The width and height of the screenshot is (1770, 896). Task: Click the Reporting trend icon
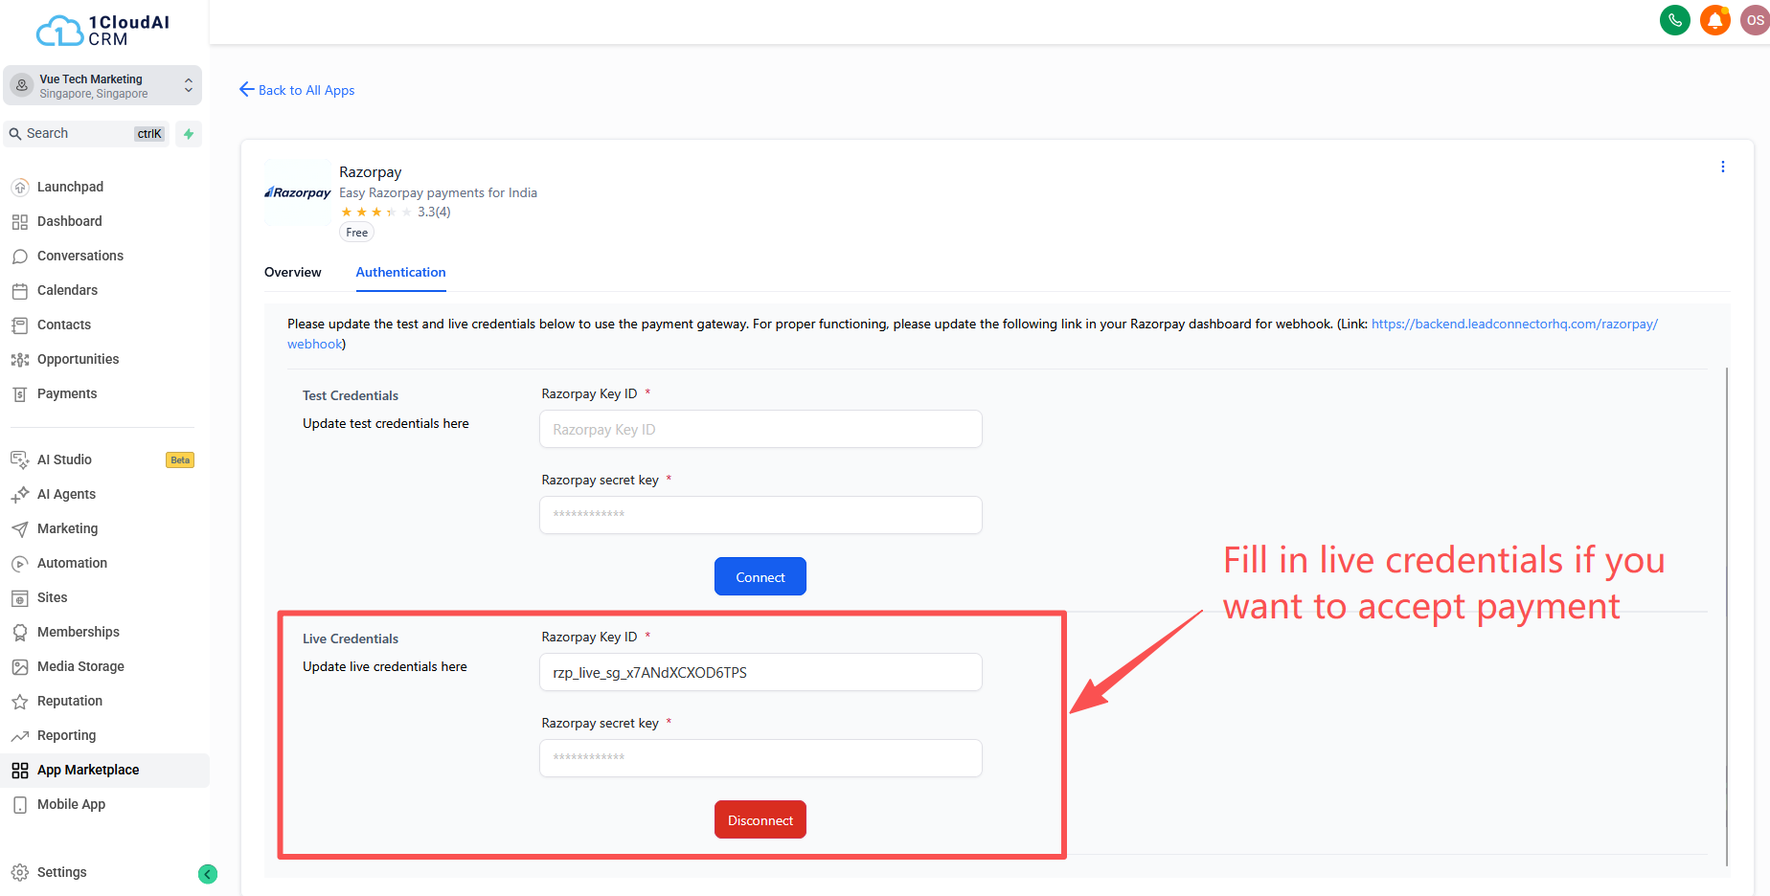click(20, 735)
